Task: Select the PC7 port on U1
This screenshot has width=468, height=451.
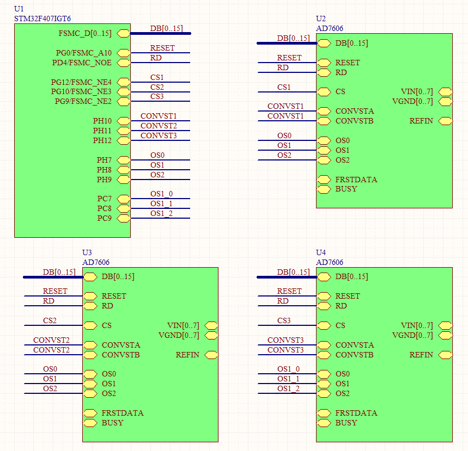Action: point(123,199)
